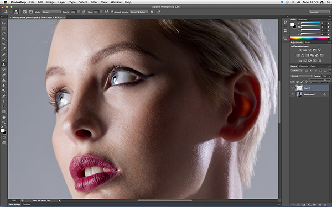Toggle the Brush panel from options bar
Screen dimensions: 332x207
[x=25, y=12]
